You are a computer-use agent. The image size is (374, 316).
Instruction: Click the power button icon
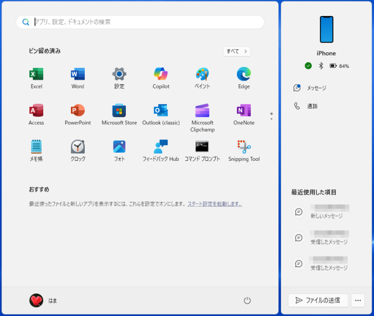pyautogui.click(x=247, y=301)
